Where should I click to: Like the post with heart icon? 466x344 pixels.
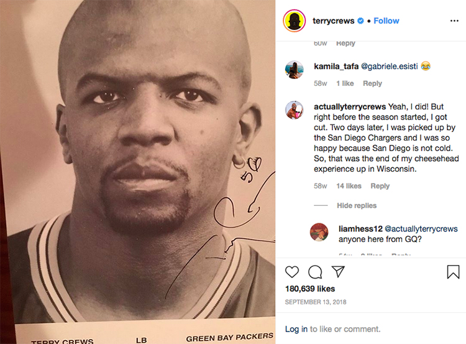tap(292, 272)
